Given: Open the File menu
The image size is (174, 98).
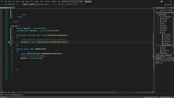Looking at the screenshot, I should coord(2,1).
